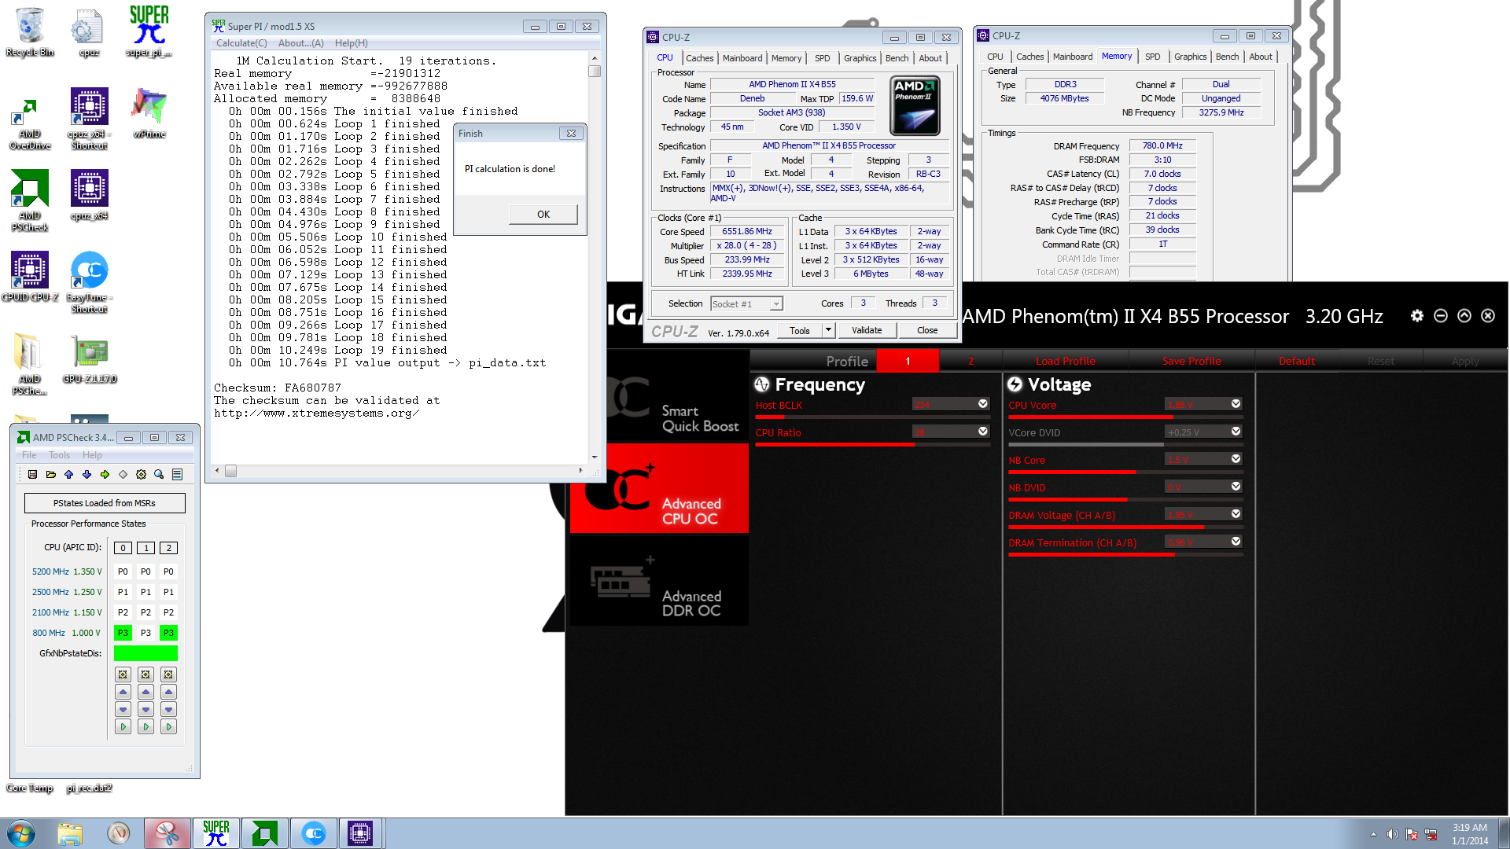Open EasyTune settings gear icon
This screenshot has height=849, width=1510.
click(1416, 315)
